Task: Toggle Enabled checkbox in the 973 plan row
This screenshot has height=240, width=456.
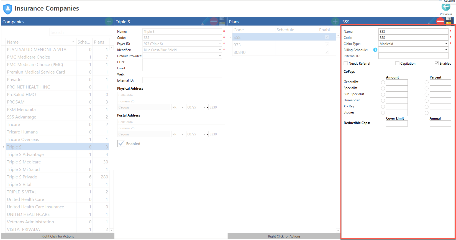Action: [x=327, y=44]
